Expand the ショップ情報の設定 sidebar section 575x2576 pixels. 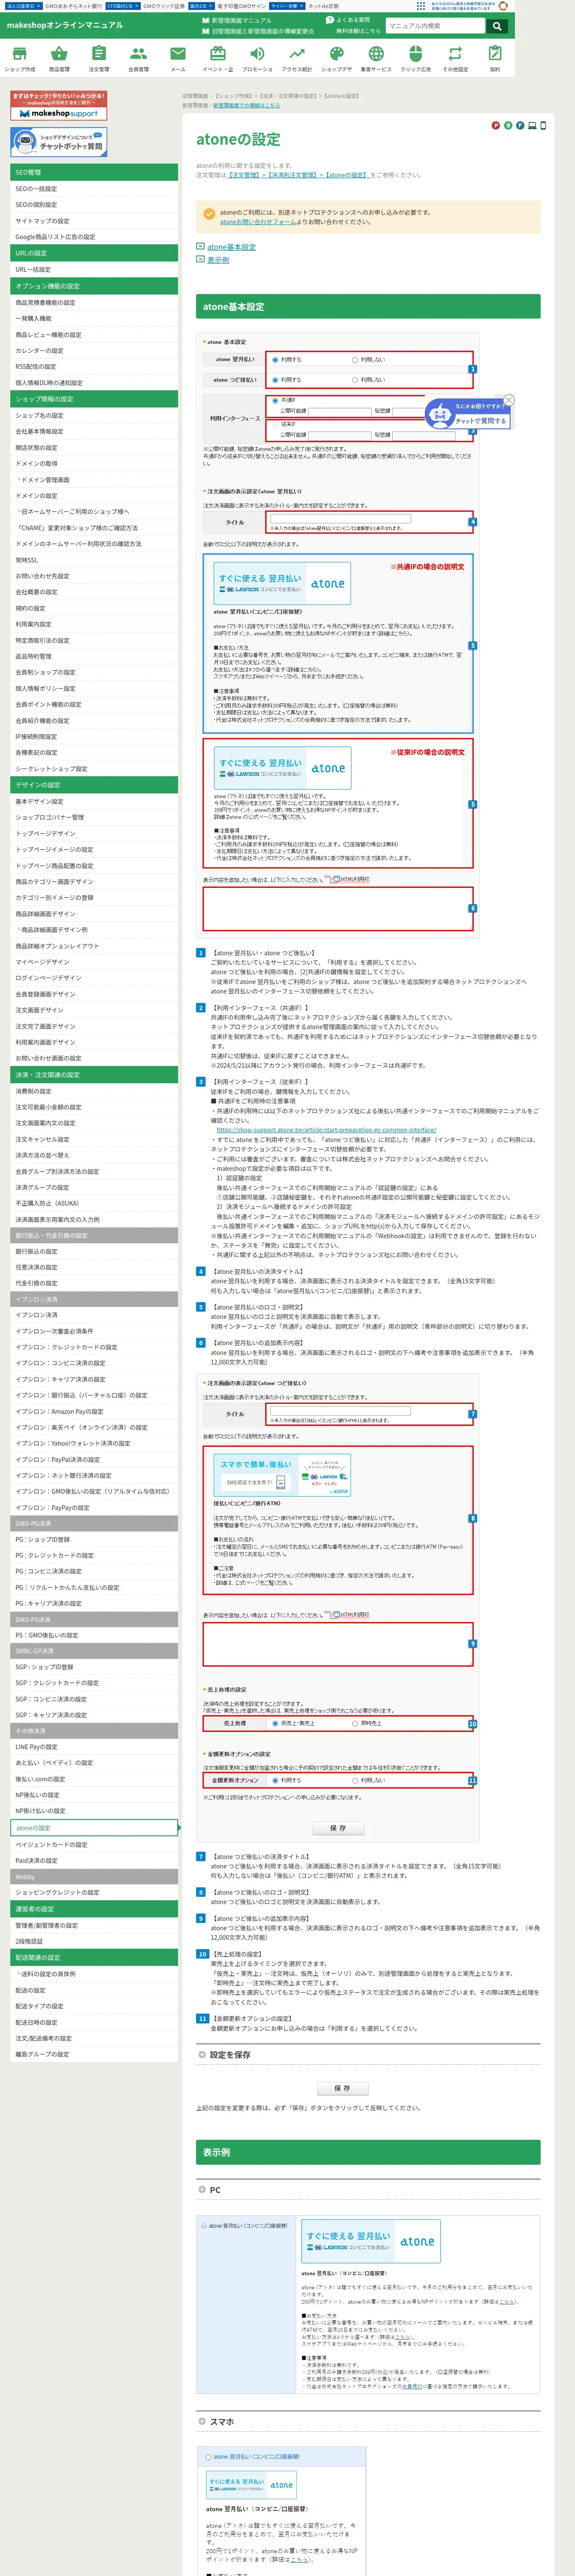click(x=94, y=399)
